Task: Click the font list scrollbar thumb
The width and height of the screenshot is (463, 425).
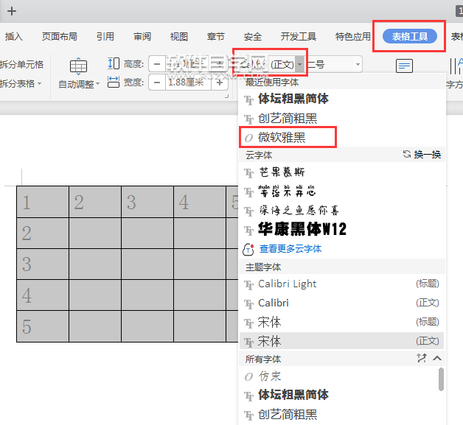Action: click(x=441, y=379)
